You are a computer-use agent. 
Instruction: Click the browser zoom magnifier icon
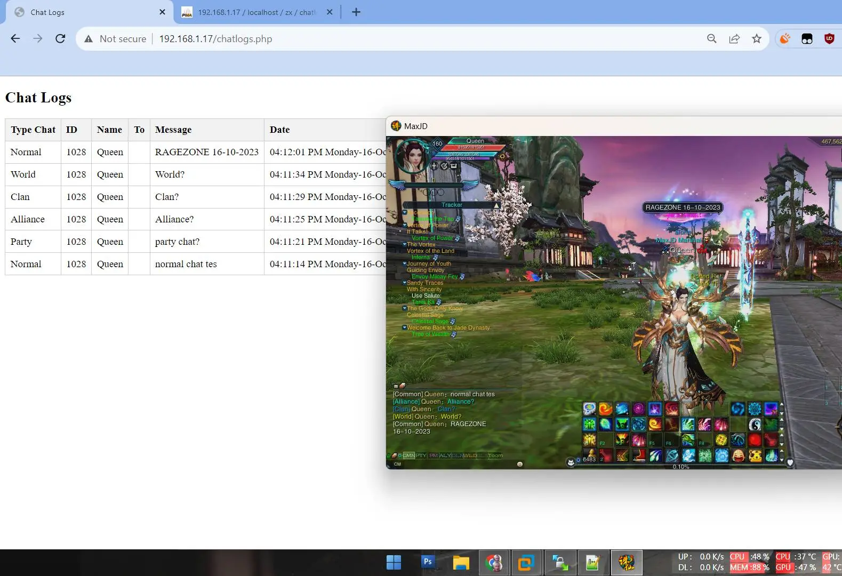tap(712, 38)
